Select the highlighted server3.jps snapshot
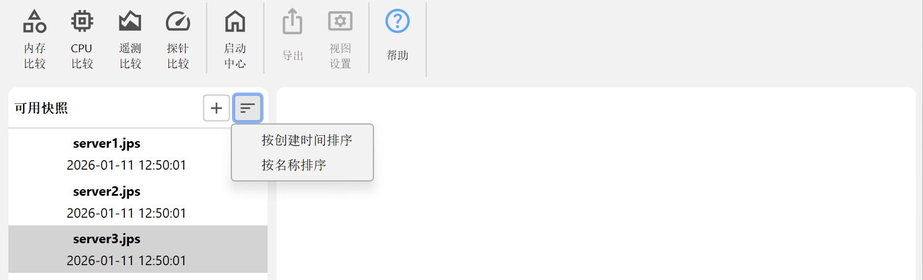Image resolution: width=923 pixels, height=280 pixels. pyautogui.click(x=138, y=249)
